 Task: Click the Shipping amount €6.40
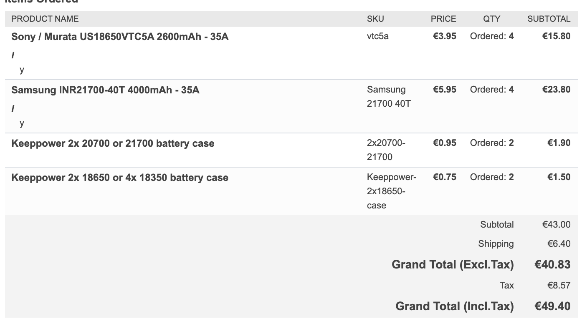(x=559, y=244)
